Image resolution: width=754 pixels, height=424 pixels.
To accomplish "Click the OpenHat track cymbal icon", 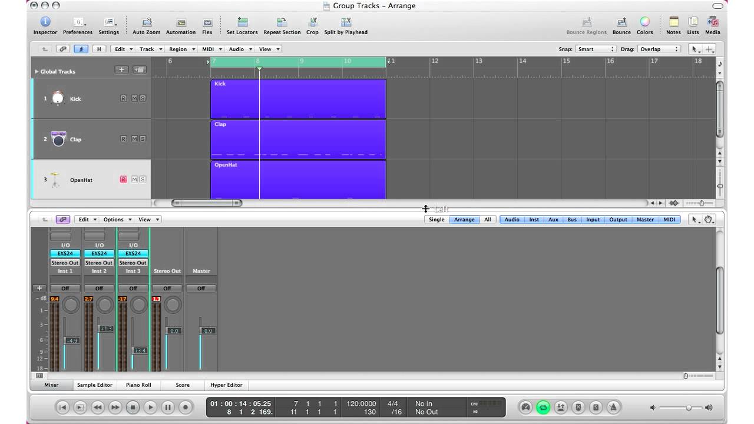I will pyautogui.click(x=55, y=180).
